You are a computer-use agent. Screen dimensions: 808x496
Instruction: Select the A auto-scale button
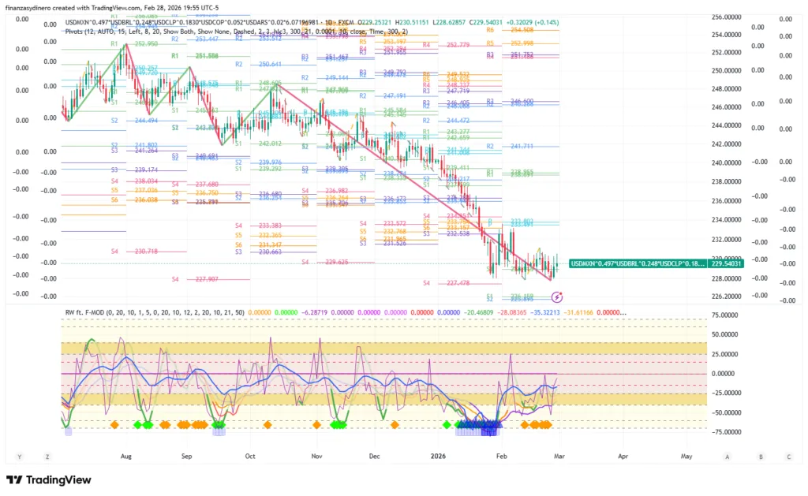tap(727, 456)
